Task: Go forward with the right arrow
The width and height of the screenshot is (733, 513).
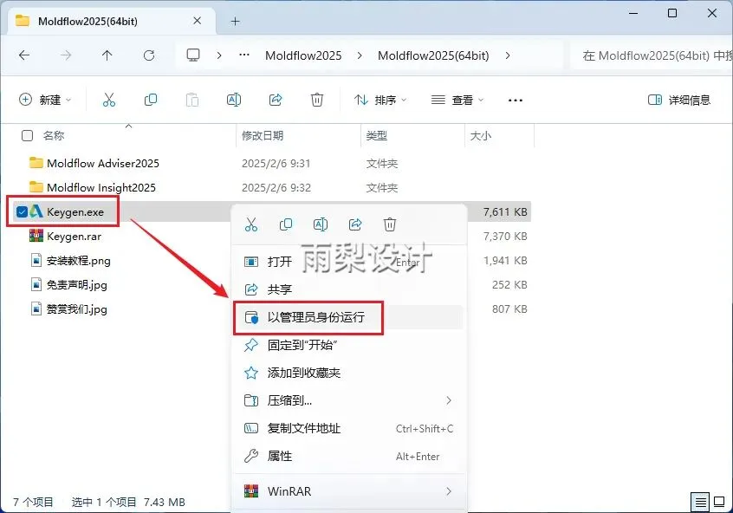Action: 66,55
